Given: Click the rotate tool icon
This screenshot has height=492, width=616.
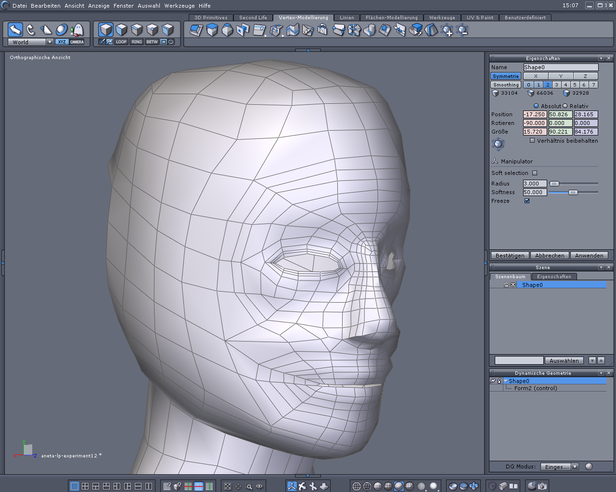Looking at the screenshot, I should pos(31,30).
